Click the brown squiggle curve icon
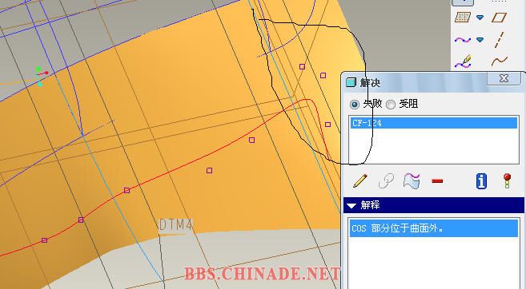Viewport: 526px width, 289px height. point(500,61)
